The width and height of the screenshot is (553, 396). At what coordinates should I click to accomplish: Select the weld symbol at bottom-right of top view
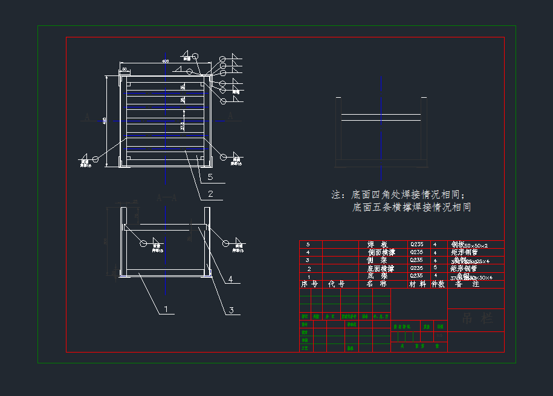tap(224, 157)
